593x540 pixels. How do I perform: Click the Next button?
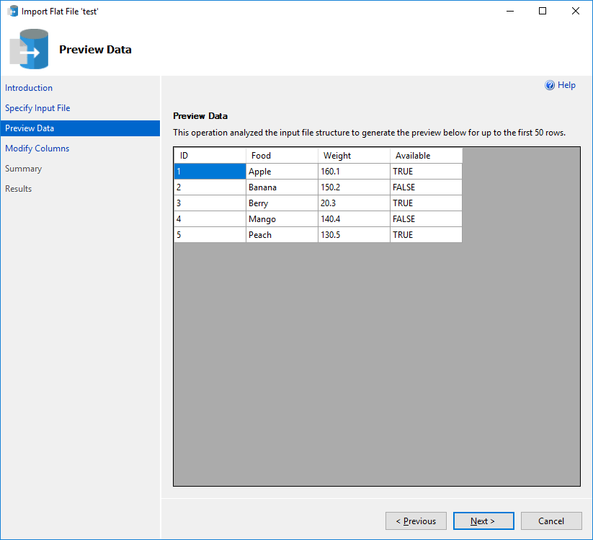[x=483, y=521]
